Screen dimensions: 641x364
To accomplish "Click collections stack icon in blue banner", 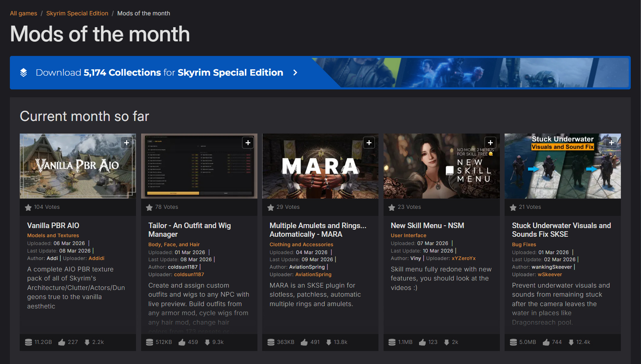I will click(24, 72).
